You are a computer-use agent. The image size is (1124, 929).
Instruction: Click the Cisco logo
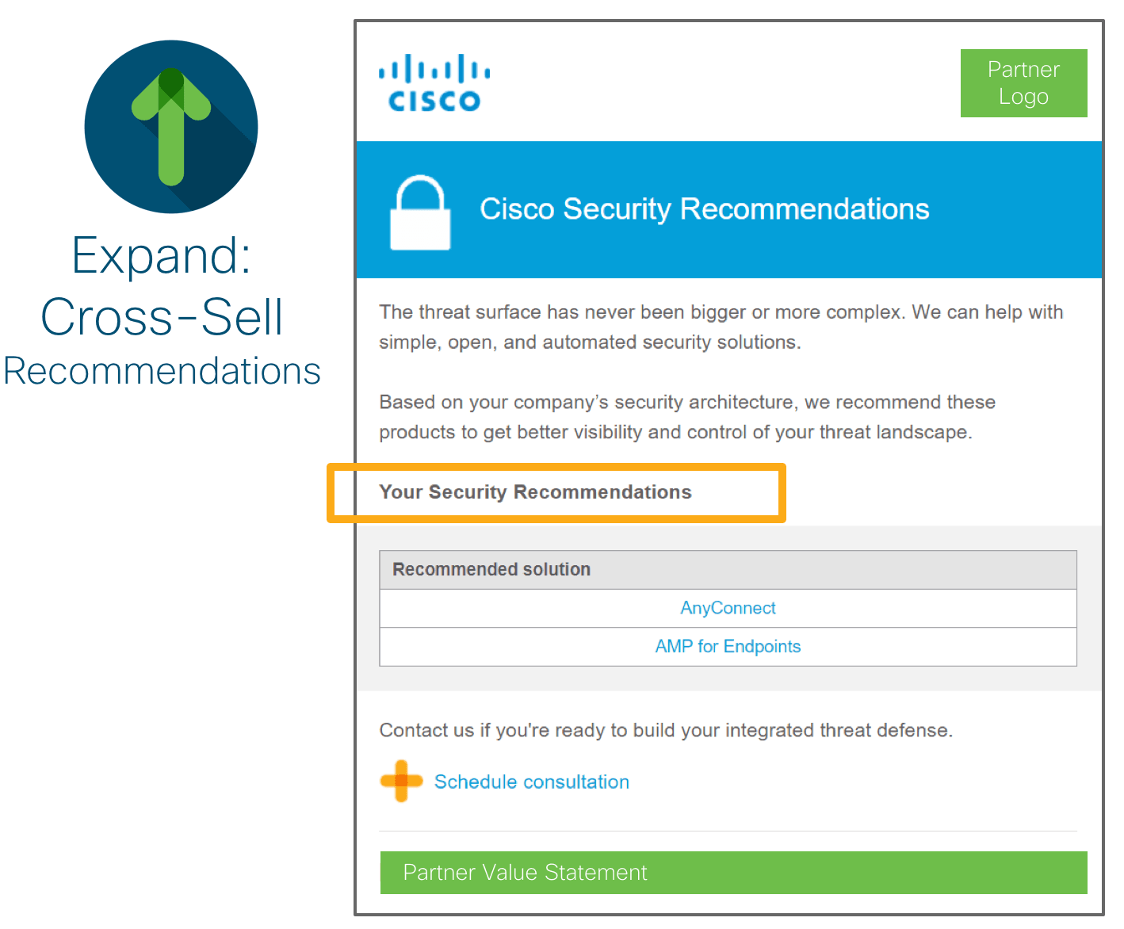coord(434,82)
